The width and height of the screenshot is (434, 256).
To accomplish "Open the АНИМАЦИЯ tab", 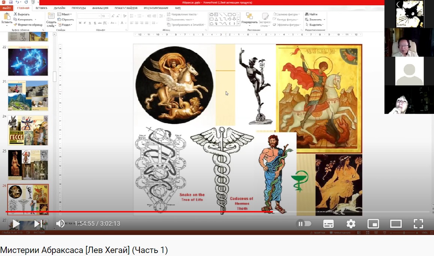I will pos(100,8).
